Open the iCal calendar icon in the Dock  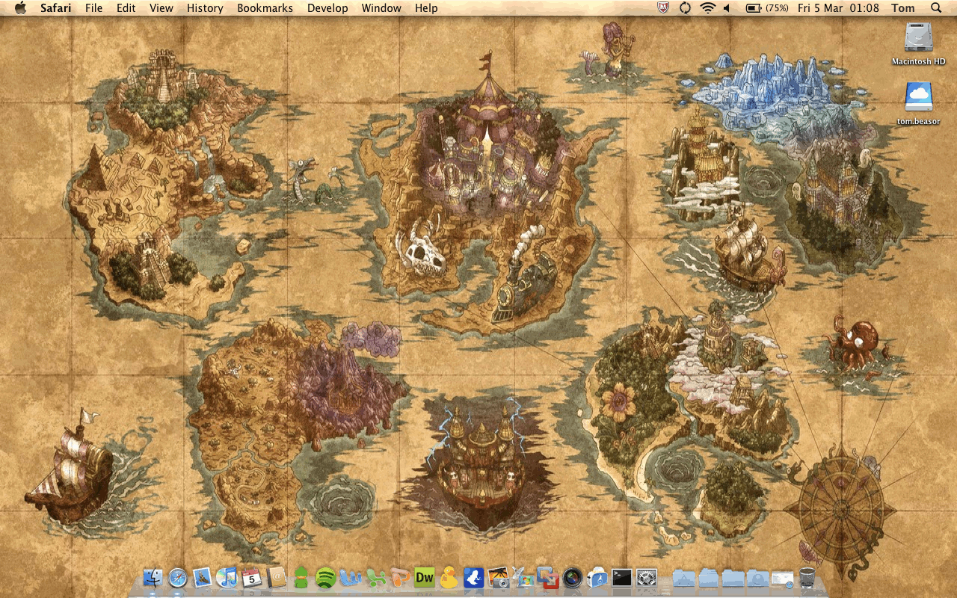[251, 577]
